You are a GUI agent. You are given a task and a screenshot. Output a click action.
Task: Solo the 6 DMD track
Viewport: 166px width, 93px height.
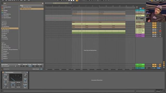(158, 24)
